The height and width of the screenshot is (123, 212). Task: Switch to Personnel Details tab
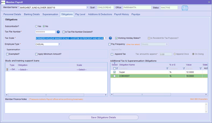(x=12, y=14)
